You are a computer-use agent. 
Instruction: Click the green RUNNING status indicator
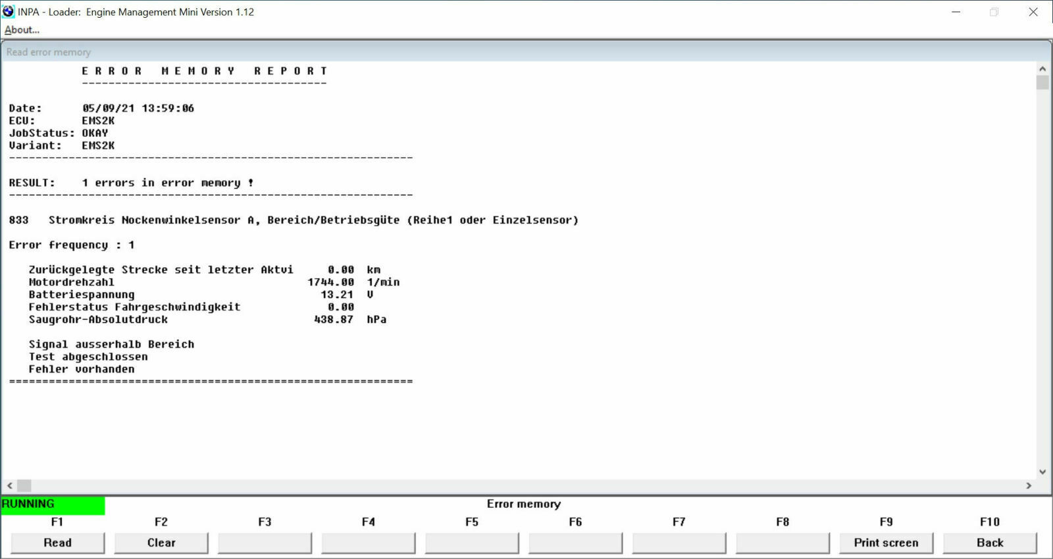click(x=53, y=504)
